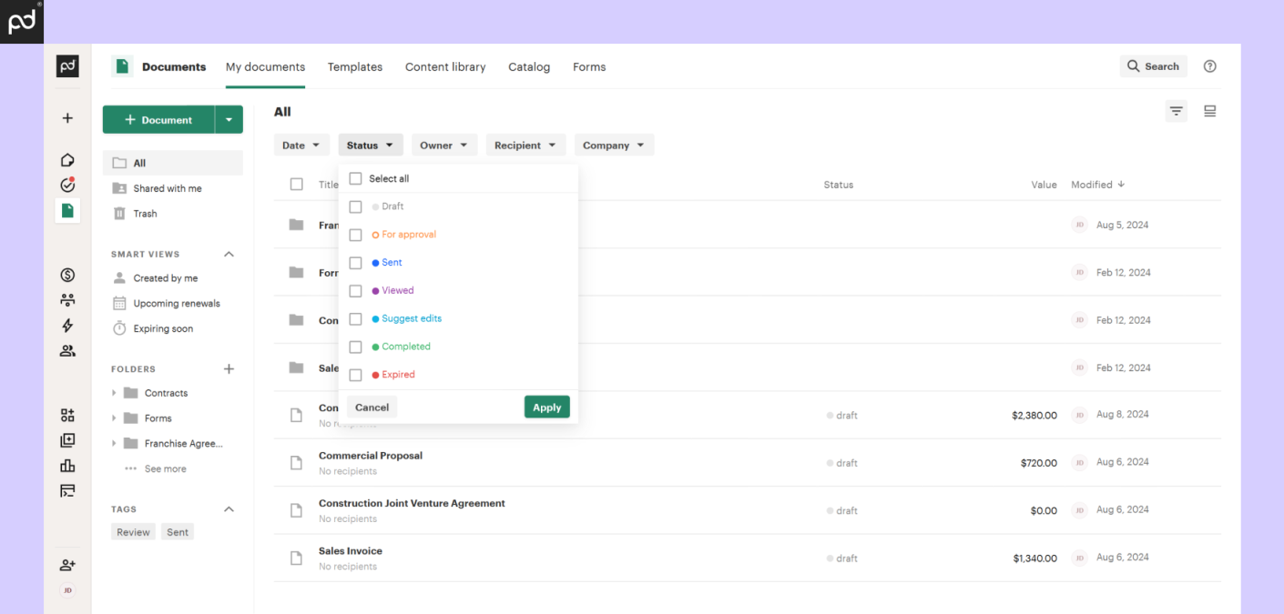Open the Content library tab
The width and height of the screenshot is (1284, 614).
[x=445, y=66]
